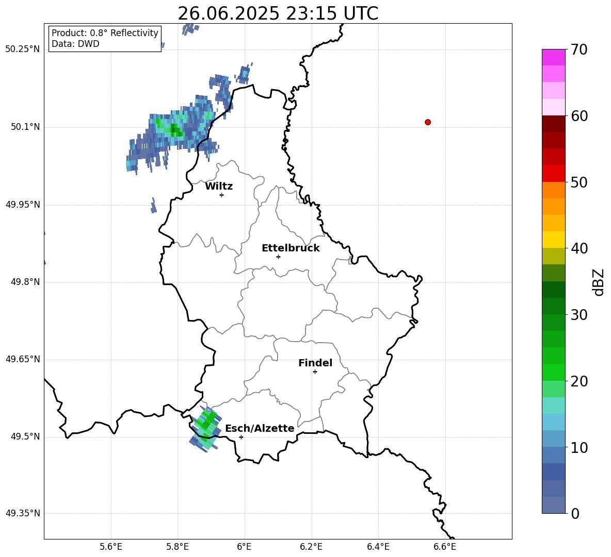Screen dimensions: 611x557
Task: Click the red dot radar marker
Action: pyautogui.click(x=428, y=122)
